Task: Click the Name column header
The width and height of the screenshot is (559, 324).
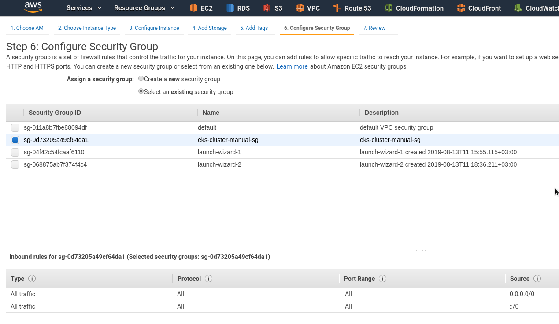Action: tap(211, 113)
